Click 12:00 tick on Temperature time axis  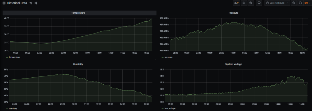pos(99,53)
